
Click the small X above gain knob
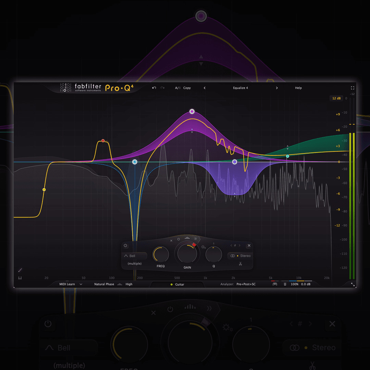171,241
